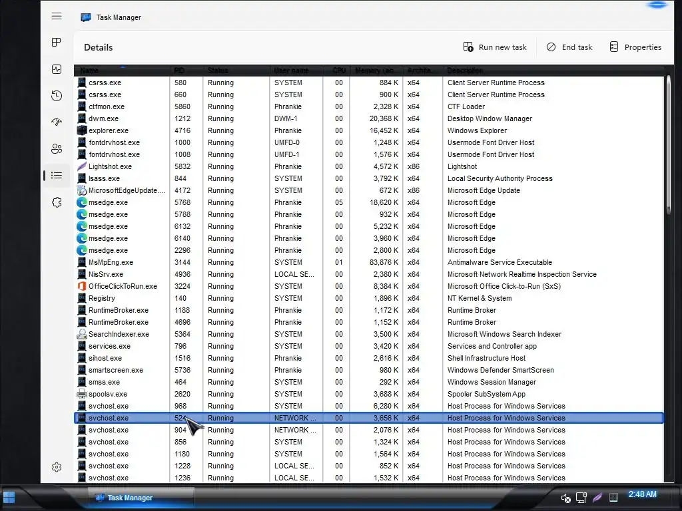Viewport: 682px width, 511px height.
Task: Select the Details page icon in sidebar
Action: (x=57, y=176)
